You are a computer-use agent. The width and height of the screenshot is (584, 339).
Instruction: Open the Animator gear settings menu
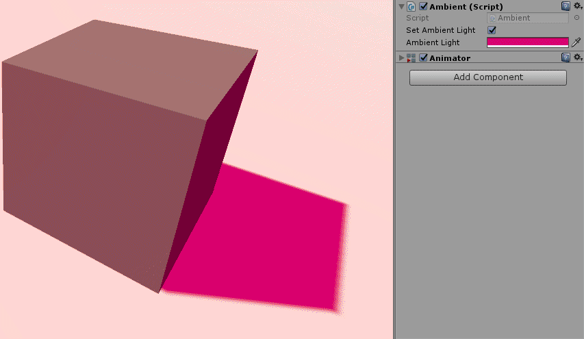(x=578, y=58)
